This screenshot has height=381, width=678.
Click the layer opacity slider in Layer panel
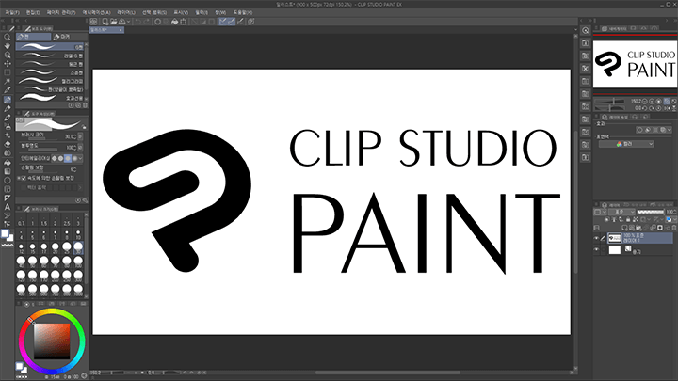point(651,212)
